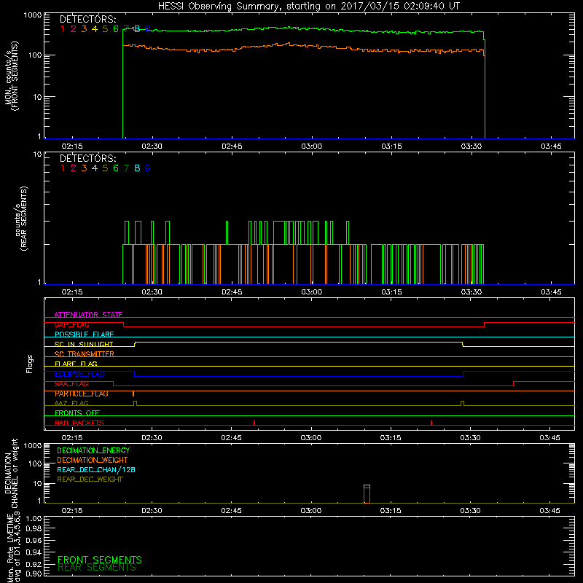Select the SC_TRANSMITTER flag label
The image size is (583, 583).
click(85, 354)
